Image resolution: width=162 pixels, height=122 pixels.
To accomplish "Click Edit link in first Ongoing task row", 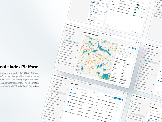I will click(118, 104).
